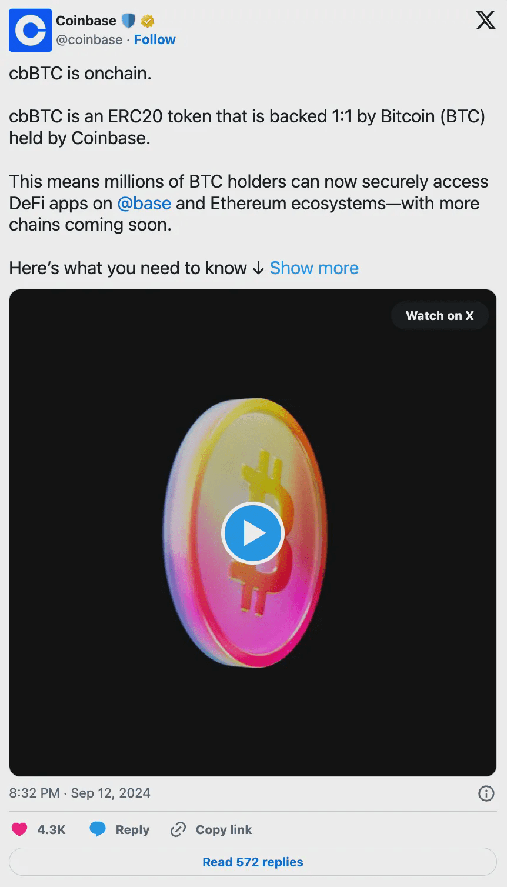
Task: Expand the post with Show more
Action: (x=314, y=268)
